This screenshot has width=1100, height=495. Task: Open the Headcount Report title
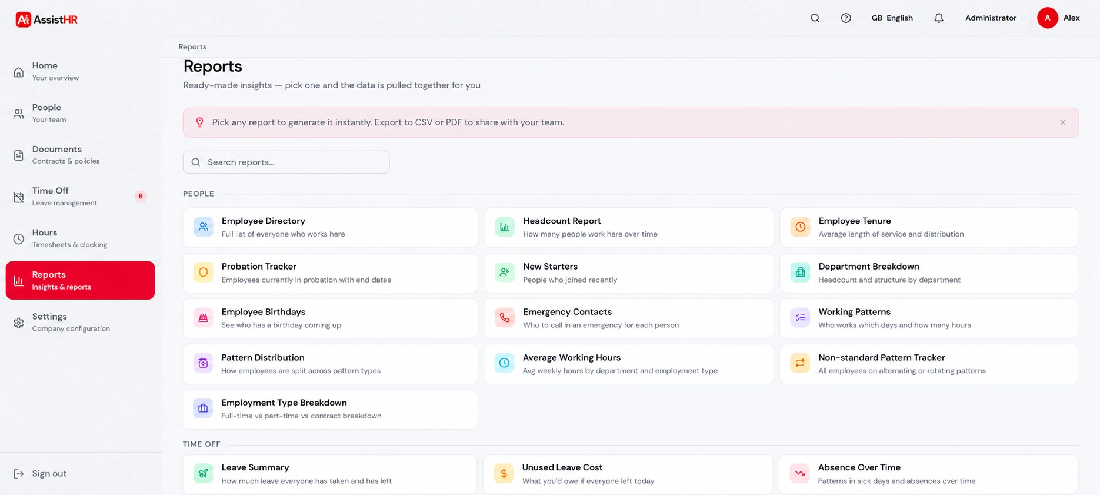pos(562,221)
